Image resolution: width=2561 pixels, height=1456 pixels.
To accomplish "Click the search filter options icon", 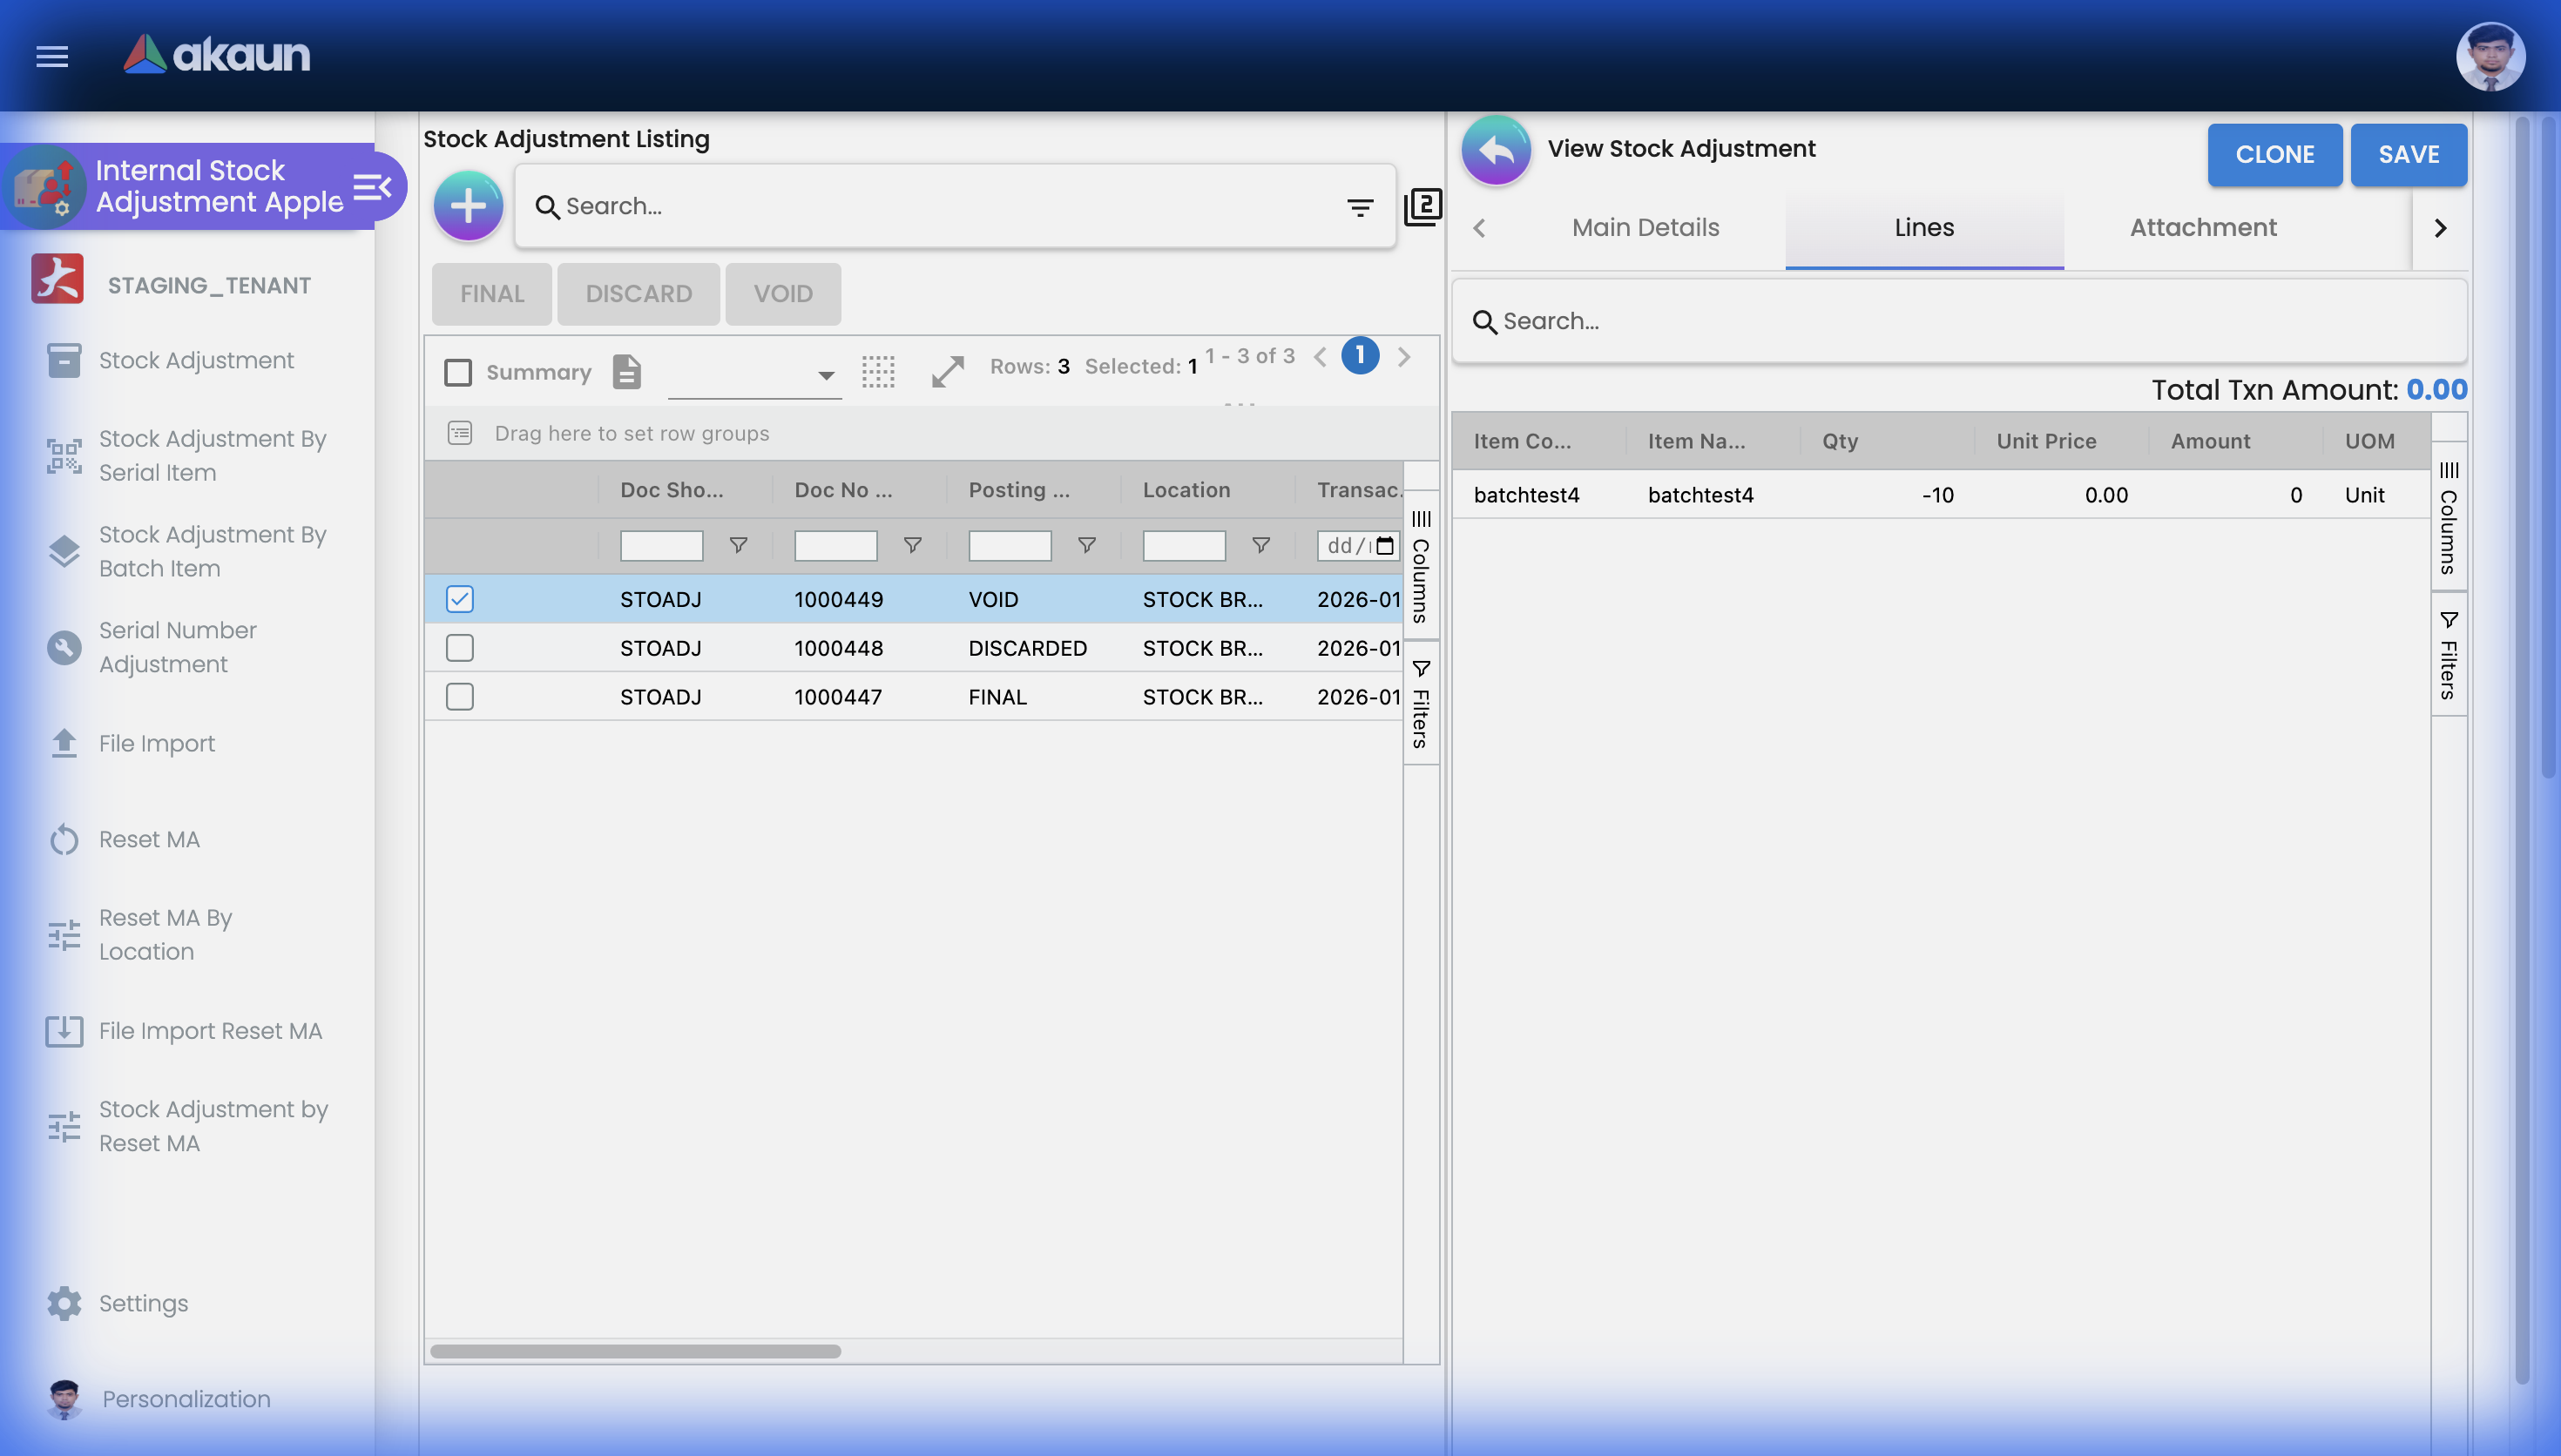I will coord(1359,207).
